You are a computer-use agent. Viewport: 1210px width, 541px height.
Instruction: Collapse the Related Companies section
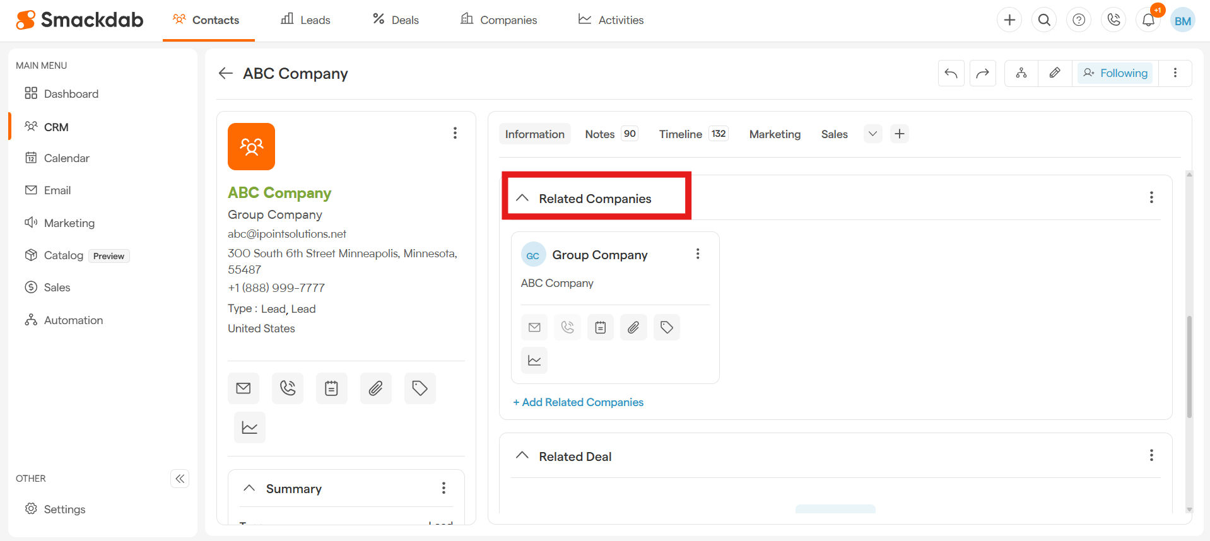coord(522,198)
